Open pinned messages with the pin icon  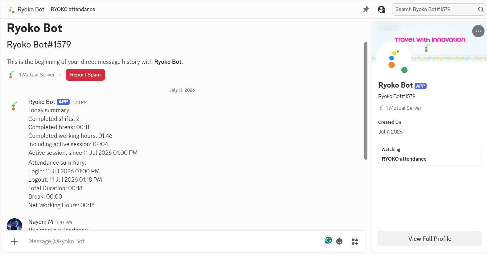click(x=366, y=9)
